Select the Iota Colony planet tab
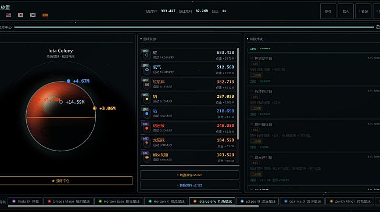 tap(212, 201)
